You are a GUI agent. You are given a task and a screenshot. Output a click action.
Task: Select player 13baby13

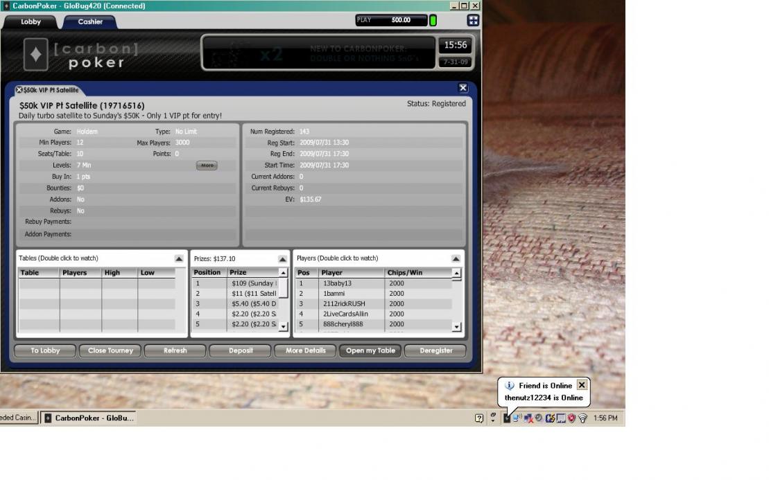(374, 283)
